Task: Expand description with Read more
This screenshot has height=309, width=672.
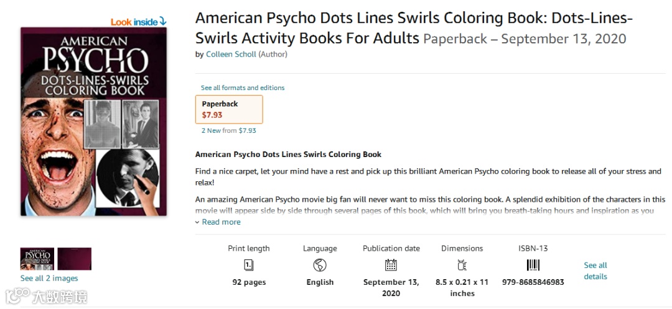Action: pos(218,222)
